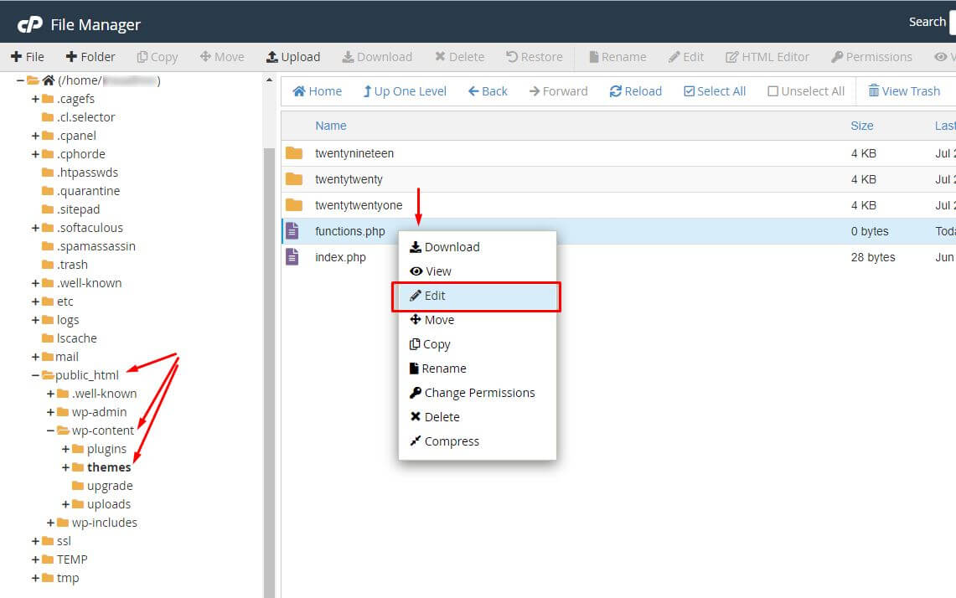
Task: Open the HTML Editor from toolbar
Action: (767, 57)
